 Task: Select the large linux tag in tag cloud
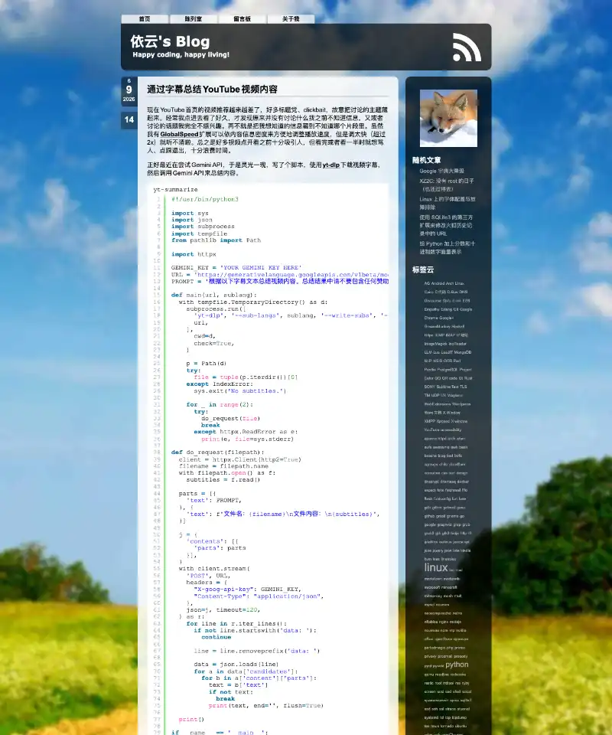pyautogui.click(x=436, y=567)
